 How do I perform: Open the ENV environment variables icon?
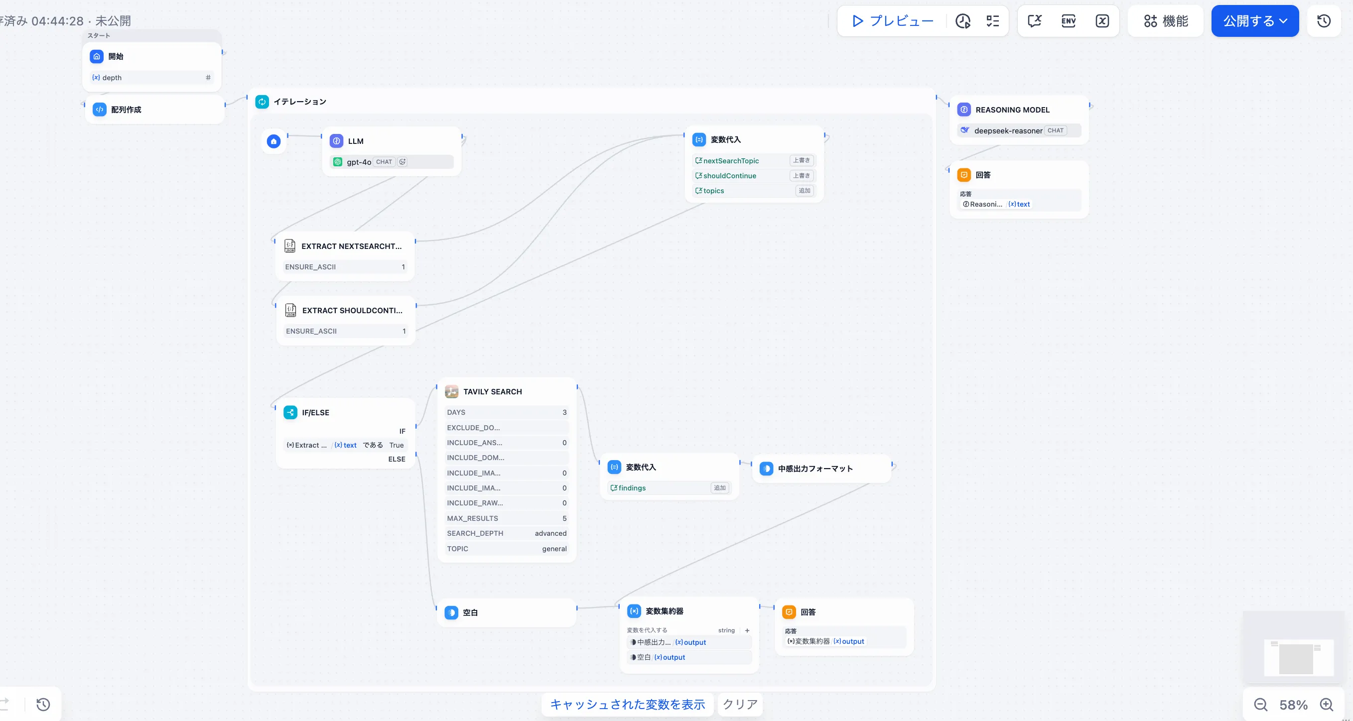pos(1069,21)
